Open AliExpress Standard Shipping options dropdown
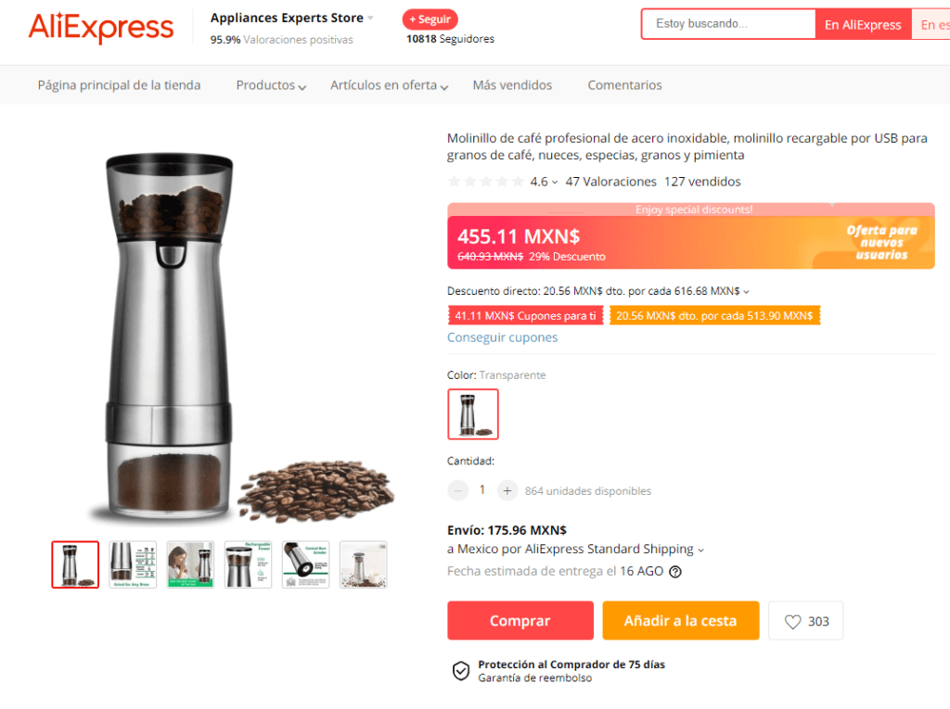This screenshot has width=950, height=709. (701, 551)
